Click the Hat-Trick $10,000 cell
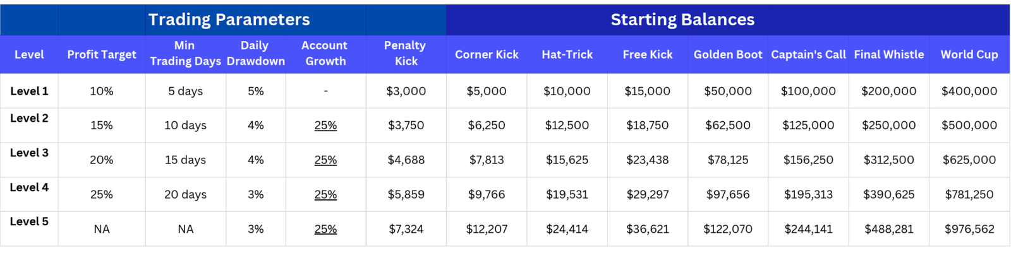The height and width of the screenshot is (253, 1011). (x=567, y=91)
